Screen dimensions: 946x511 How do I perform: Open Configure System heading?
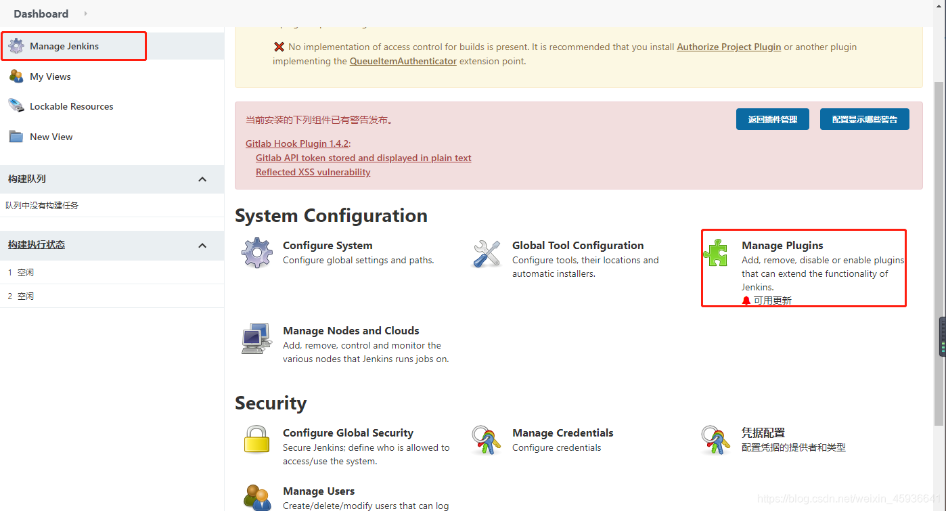click(328, 245)
